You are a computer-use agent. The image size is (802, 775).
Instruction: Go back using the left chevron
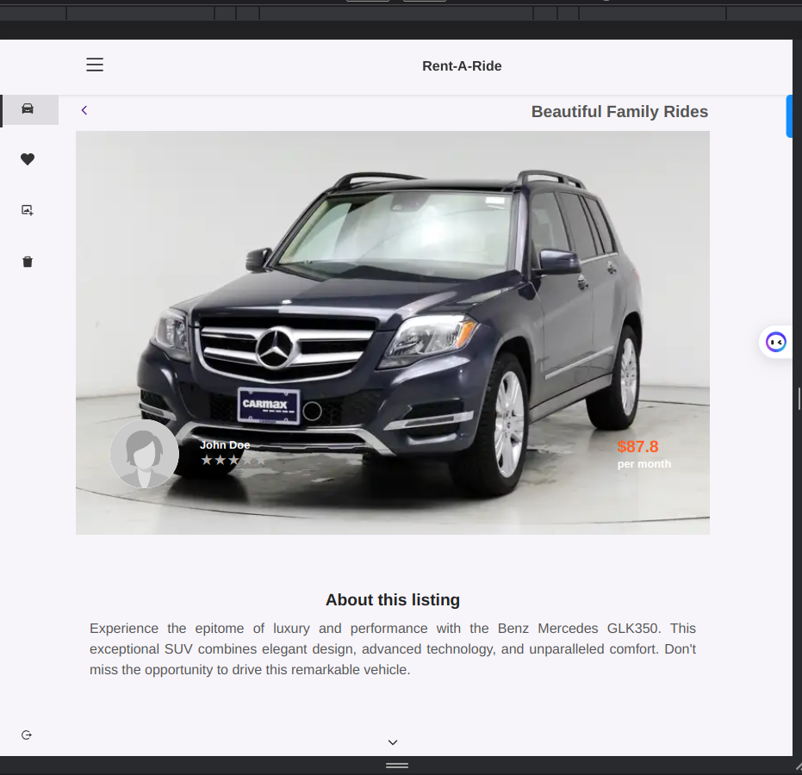click(84, 110)
